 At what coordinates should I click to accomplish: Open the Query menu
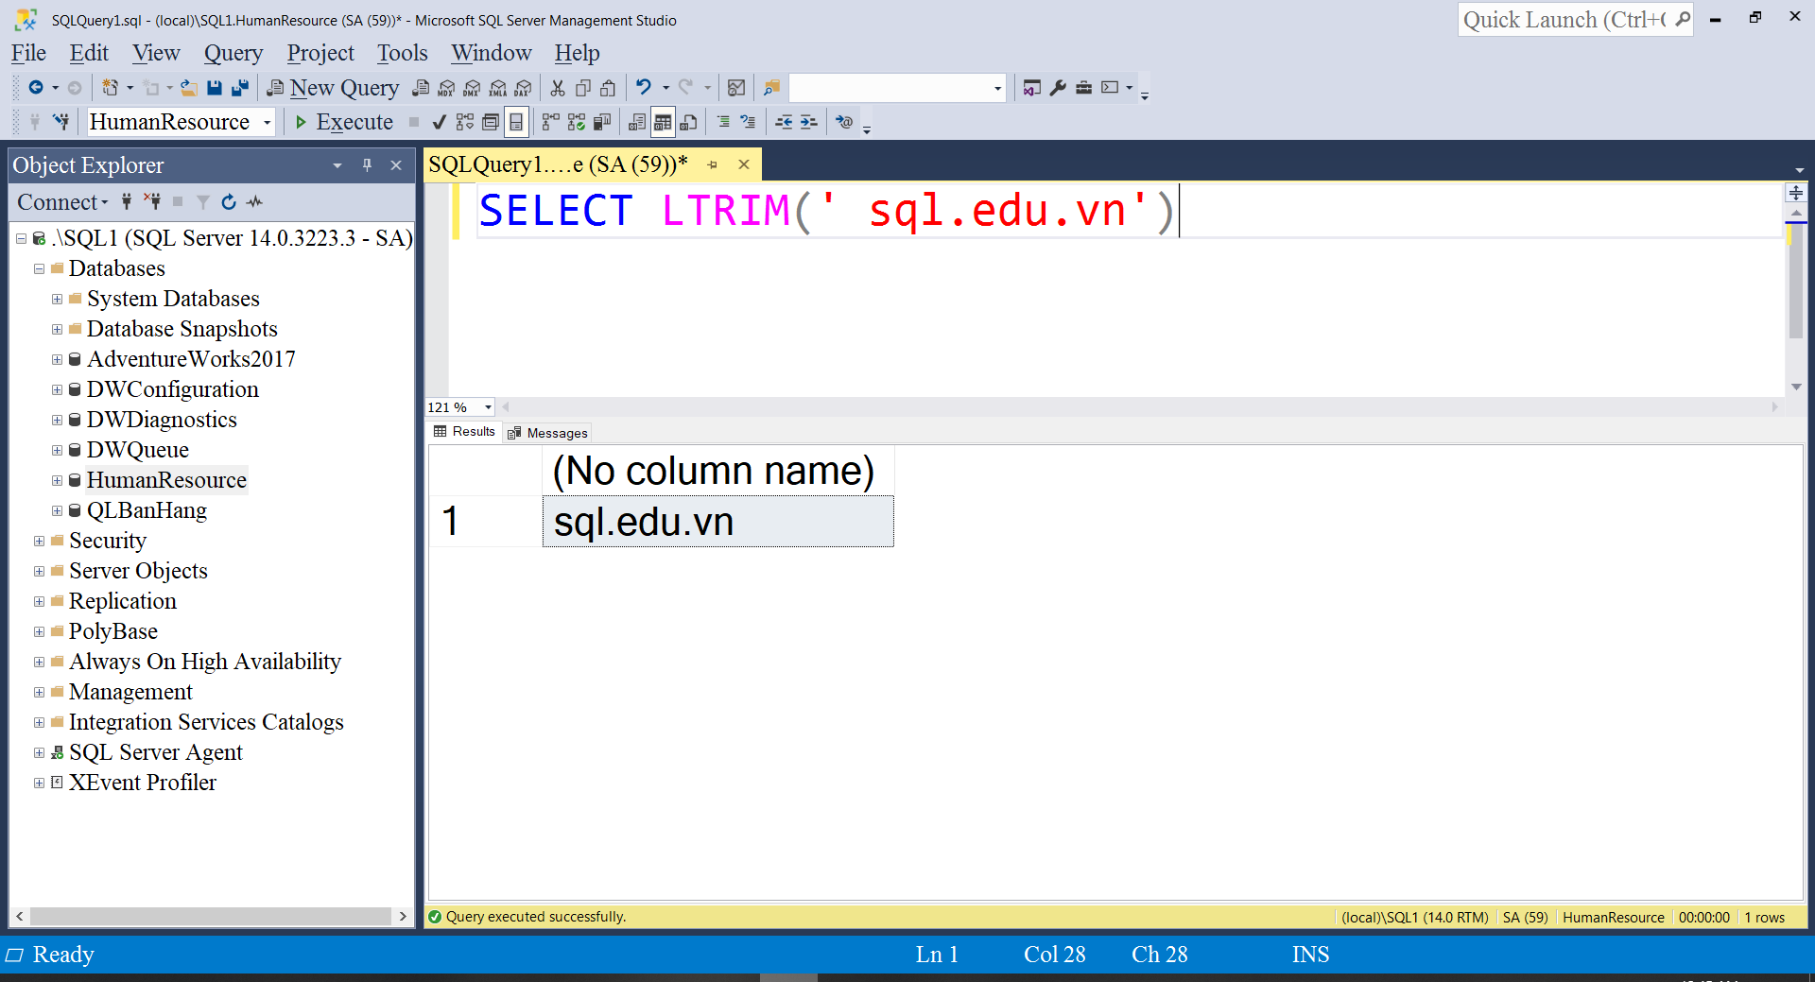(233, 53)
